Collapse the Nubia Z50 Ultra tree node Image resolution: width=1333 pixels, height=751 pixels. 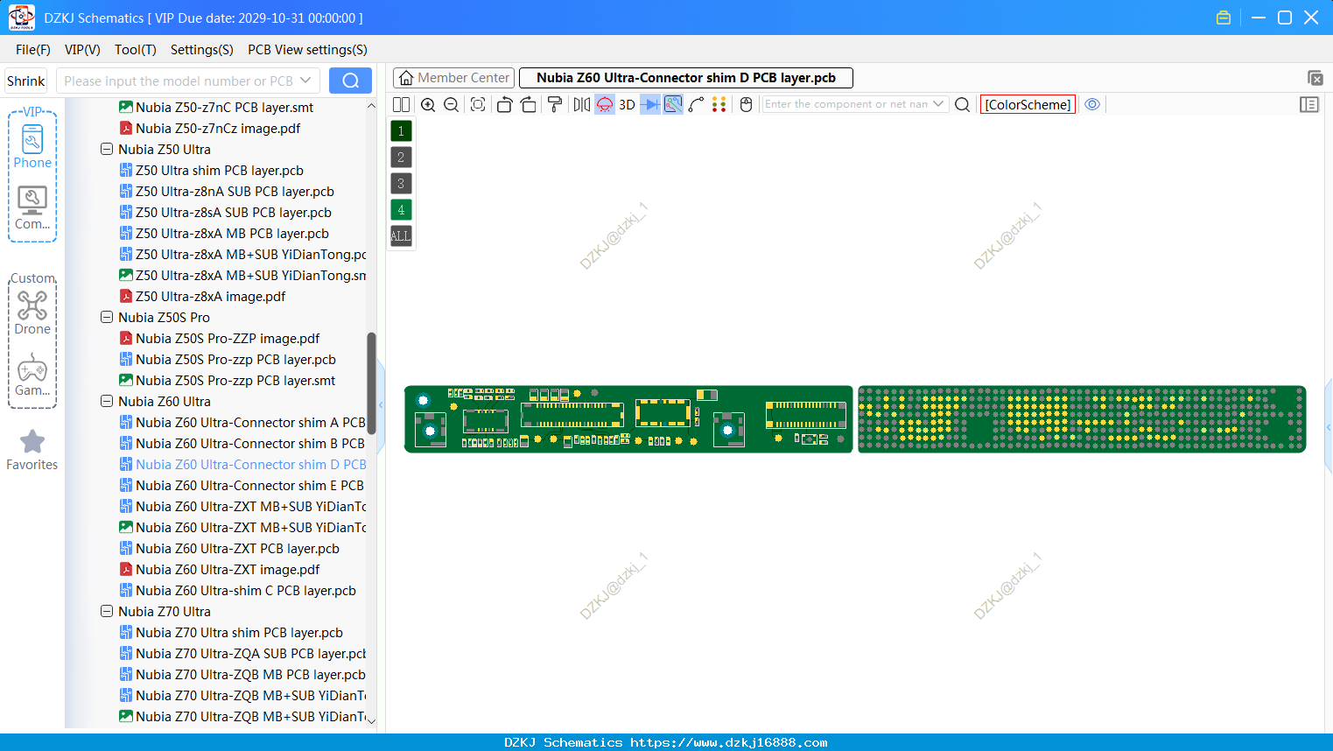[107, 150]
